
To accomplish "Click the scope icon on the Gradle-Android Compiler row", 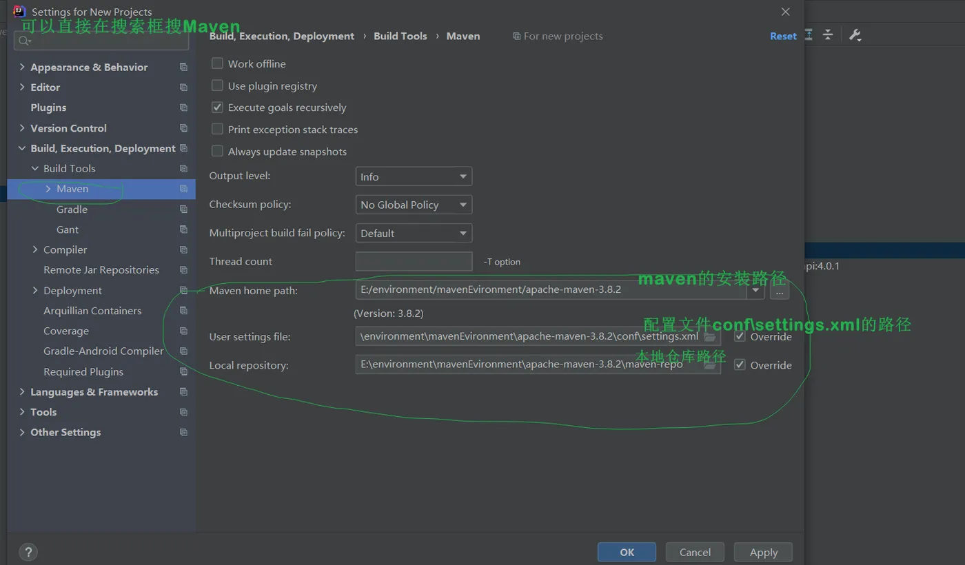I will 183,351.
